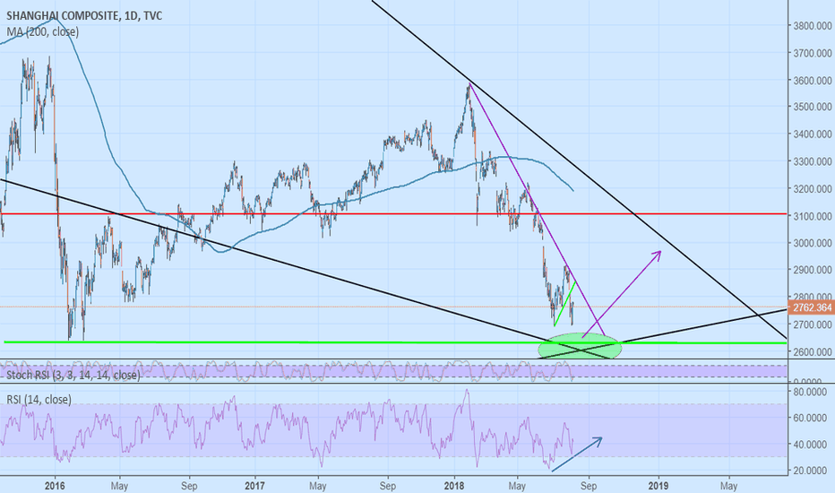Click the 3800.000 price axis label
The height and width of the screenshot is (493, 835).
(812, 26)
